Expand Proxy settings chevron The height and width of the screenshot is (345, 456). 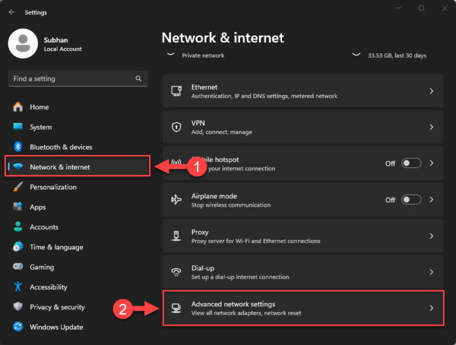432,236
